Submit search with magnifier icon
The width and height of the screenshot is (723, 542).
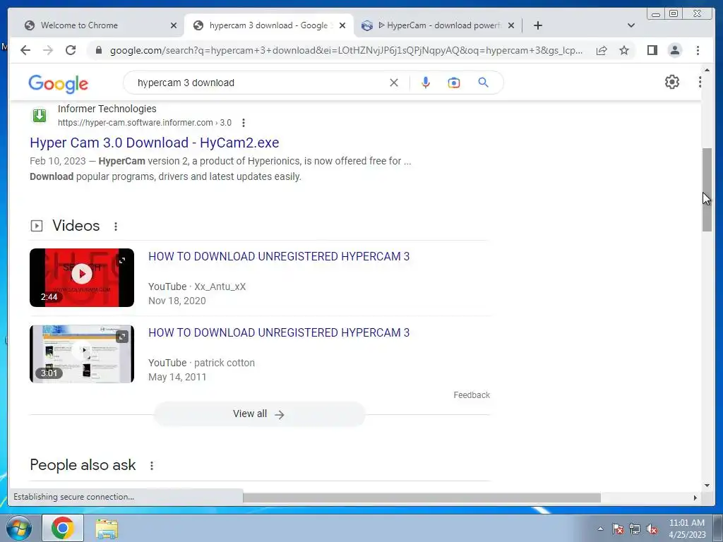(x=483, y=83)
